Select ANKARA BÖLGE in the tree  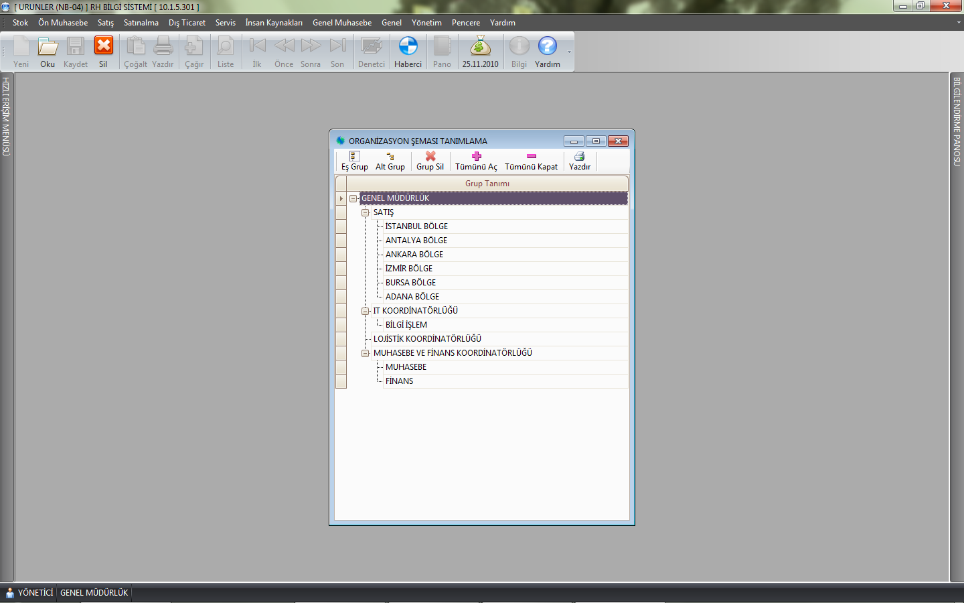point(414,255)
